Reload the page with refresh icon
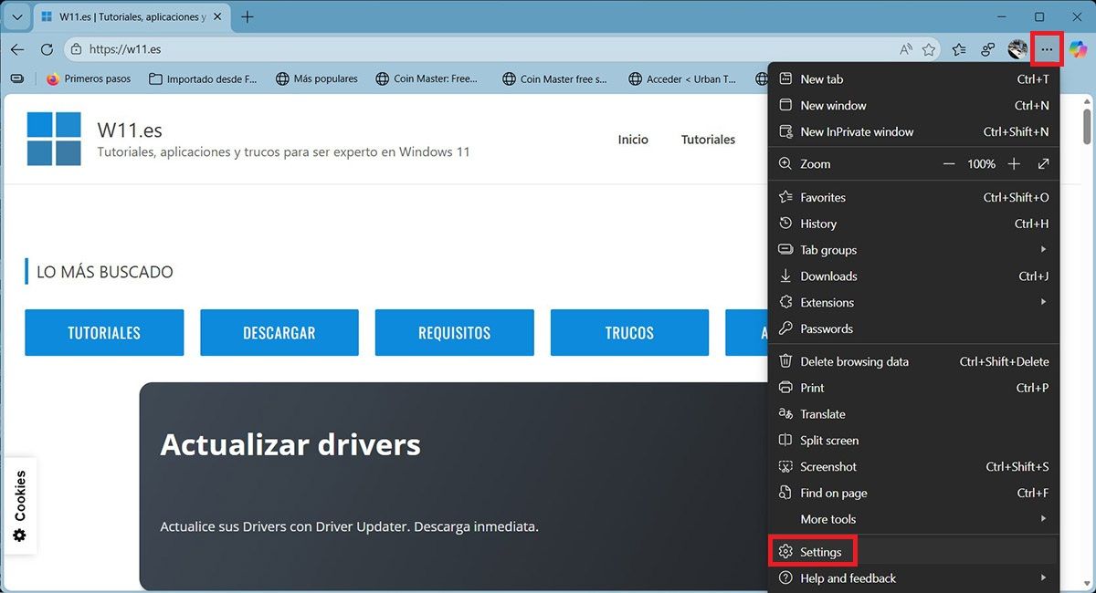 [x=46, y=49]
